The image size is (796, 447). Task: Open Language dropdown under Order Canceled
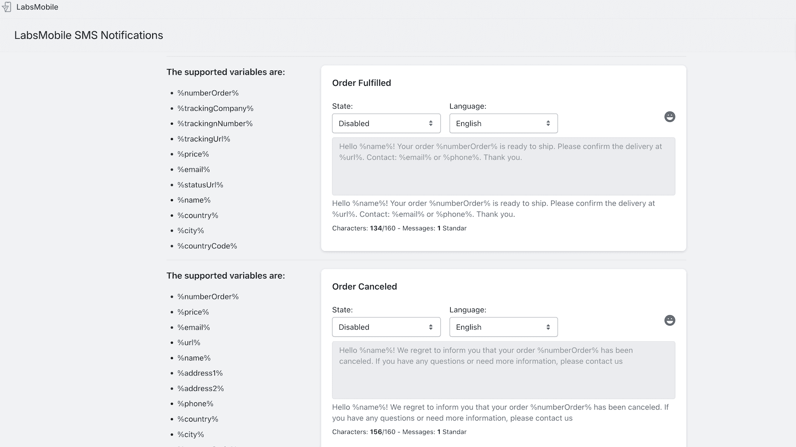[503, 327]
